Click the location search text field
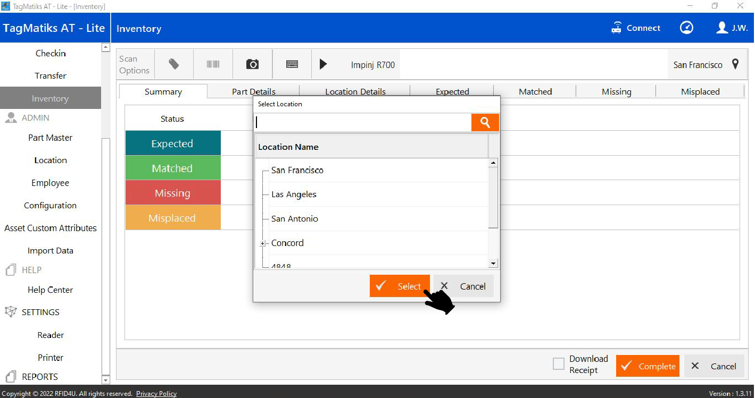Image resolution: width=755 pixels, height=398 pixels. pos(362,122)
